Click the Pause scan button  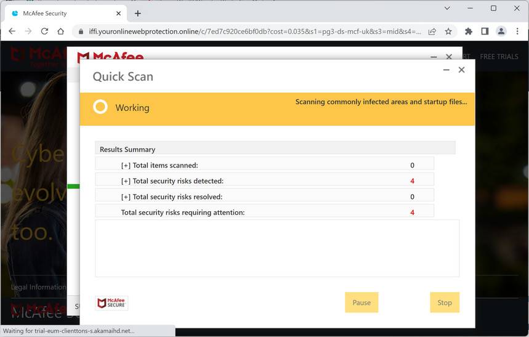pos(361,302)
